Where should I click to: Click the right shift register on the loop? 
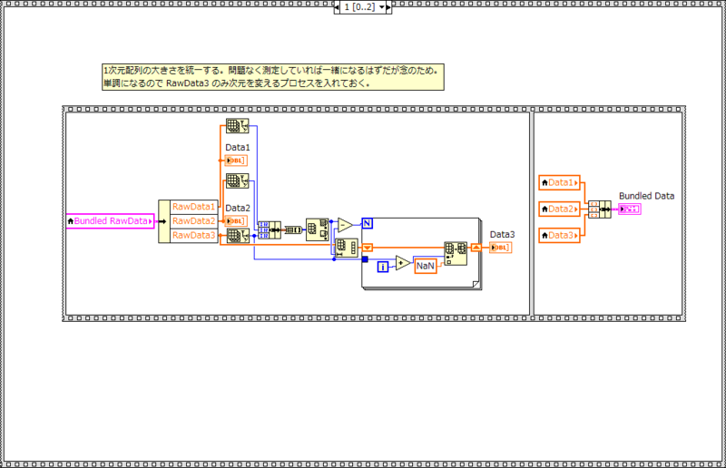(x=476, y=248)
